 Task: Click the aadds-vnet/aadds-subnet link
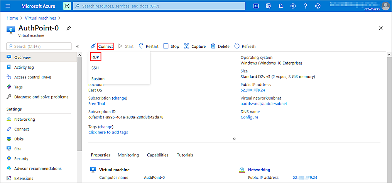tap(264, 104)
